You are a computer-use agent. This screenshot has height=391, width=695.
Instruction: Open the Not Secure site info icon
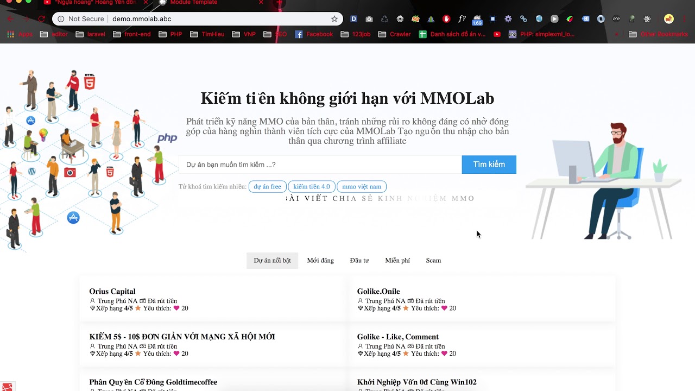click(61, 19)
